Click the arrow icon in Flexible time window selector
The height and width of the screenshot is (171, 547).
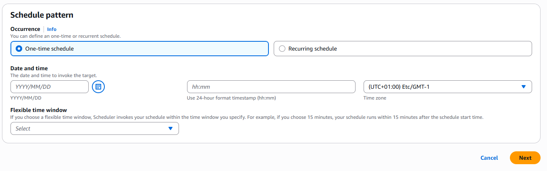point(170,128)
